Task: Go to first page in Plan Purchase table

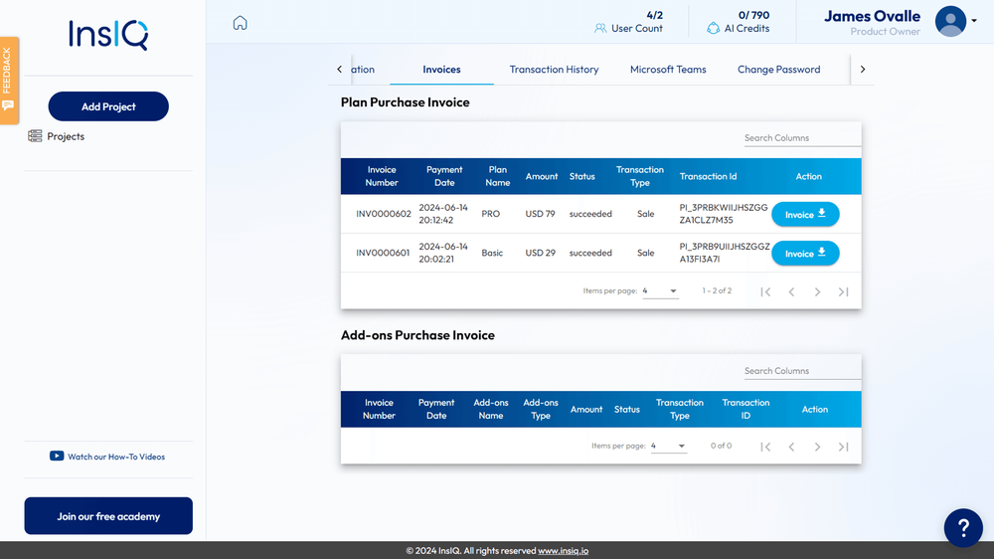Action: 765,291
